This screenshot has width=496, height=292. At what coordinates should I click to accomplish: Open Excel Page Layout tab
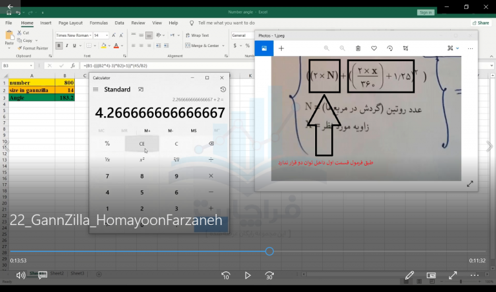[x=70, y=23]
